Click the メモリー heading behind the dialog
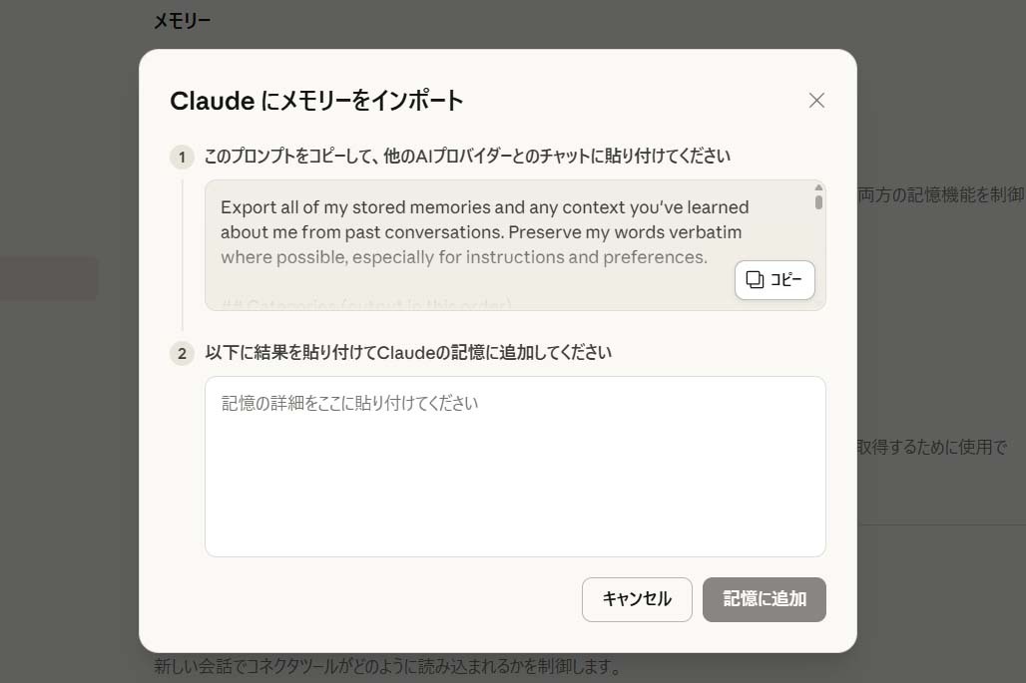The width and height of the screenshot is (1026, 683). (x=182, y=21)
